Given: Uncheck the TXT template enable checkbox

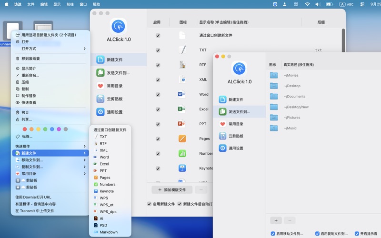Looking at the screenshot, I should click(x=158, y=50).
